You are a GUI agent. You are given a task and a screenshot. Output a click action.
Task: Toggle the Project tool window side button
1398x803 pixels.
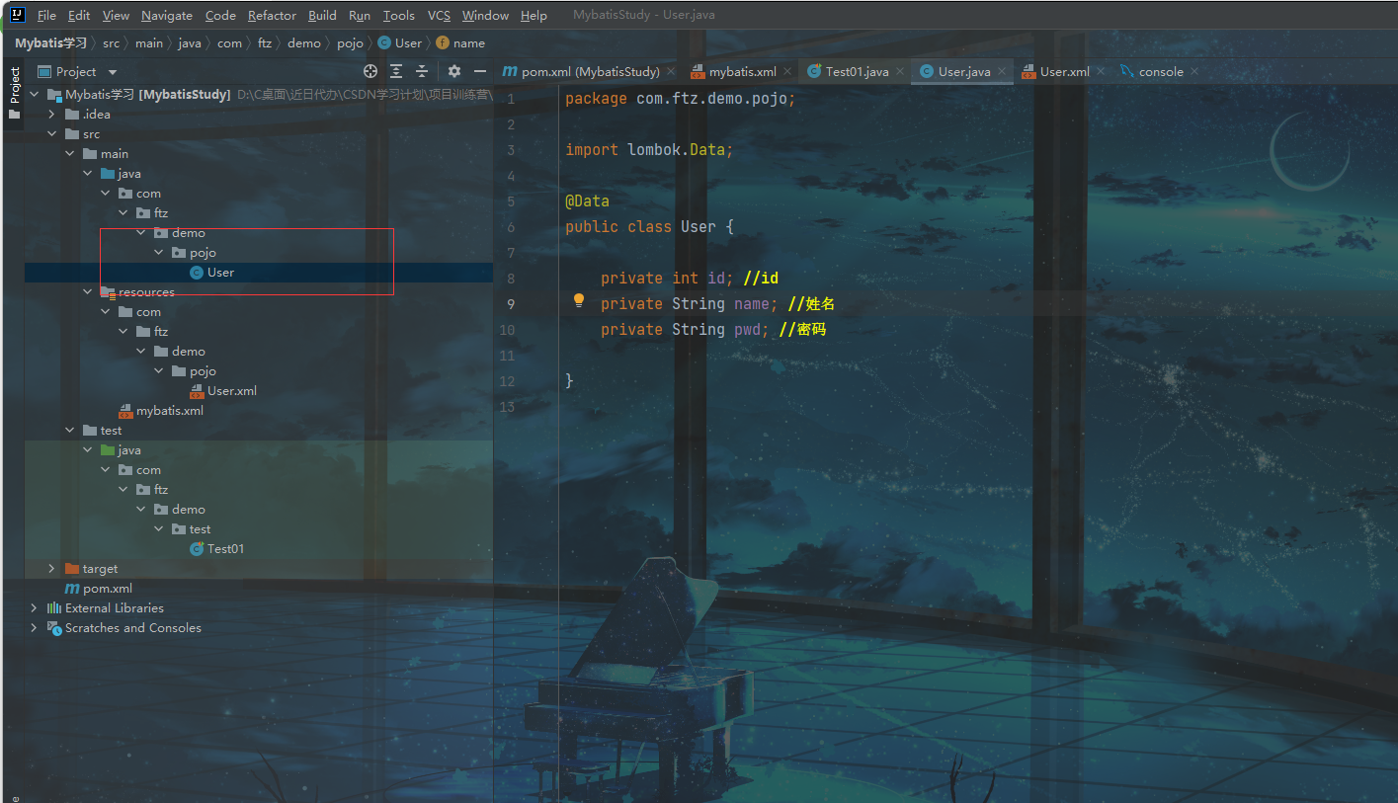pyautogui.click(x=14, y=92)
